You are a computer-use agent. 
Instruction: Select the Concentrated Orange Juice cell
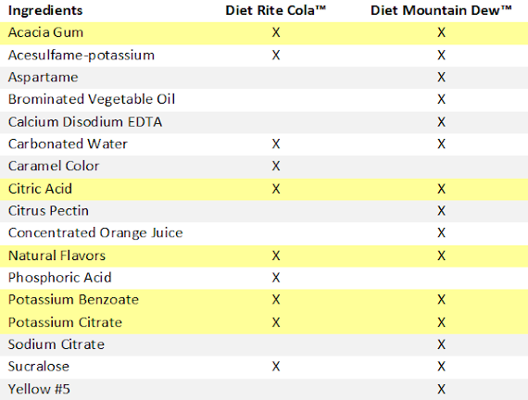[x=95, y=233]
